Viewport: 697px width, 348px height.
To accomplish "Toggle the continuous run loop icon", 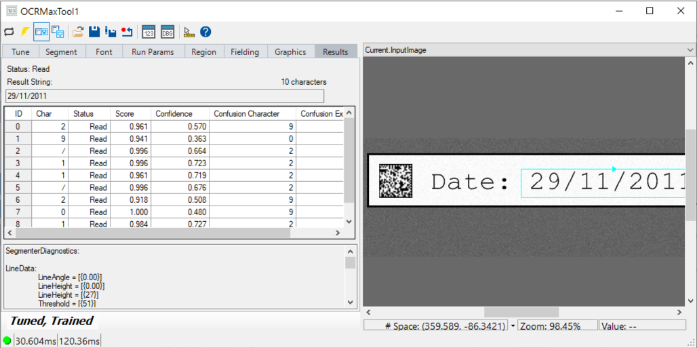I will pos(9,32).
